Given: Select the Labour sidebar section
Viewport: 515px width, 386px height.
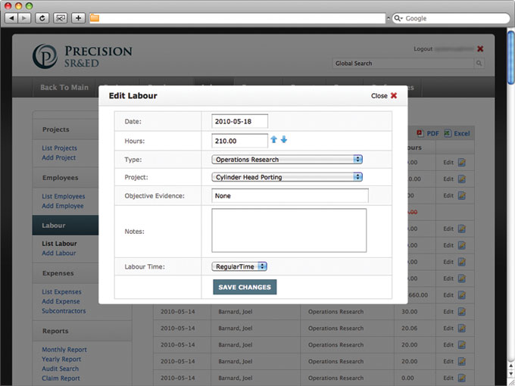Looking at the screenshot, I should point(65,226).
